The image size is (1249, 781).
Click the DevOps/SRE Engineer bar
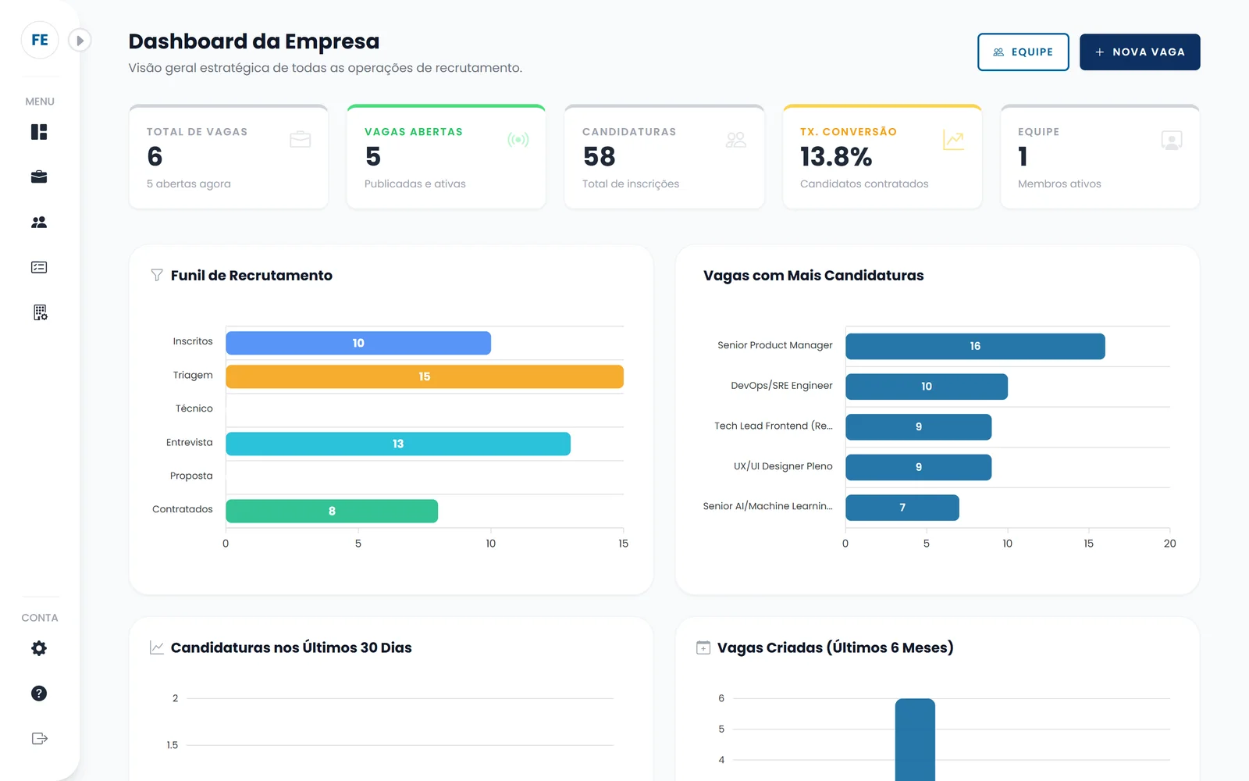coord(927,387)
